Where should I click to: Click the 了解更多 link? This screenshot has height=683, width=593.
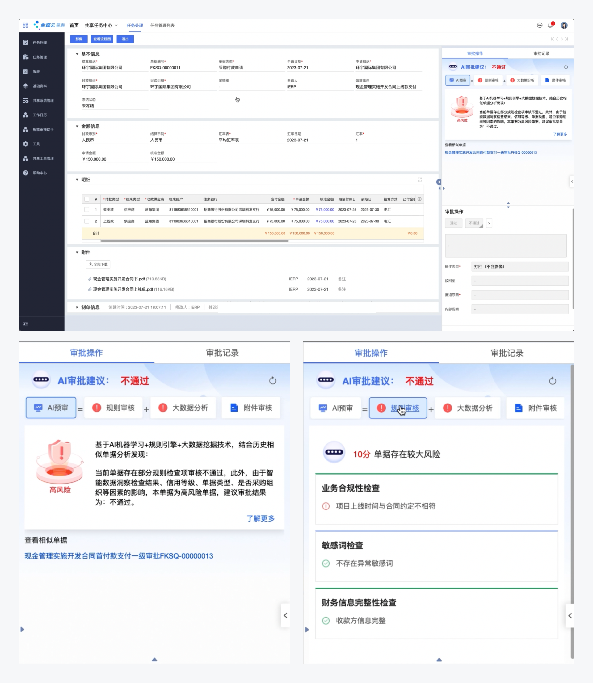[560, 134]
